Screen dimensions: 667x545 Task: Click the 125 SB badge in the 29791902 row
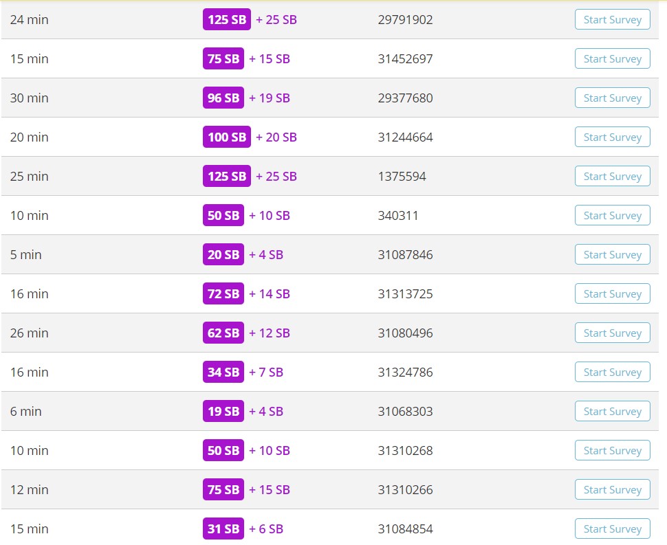click(227, 19)
